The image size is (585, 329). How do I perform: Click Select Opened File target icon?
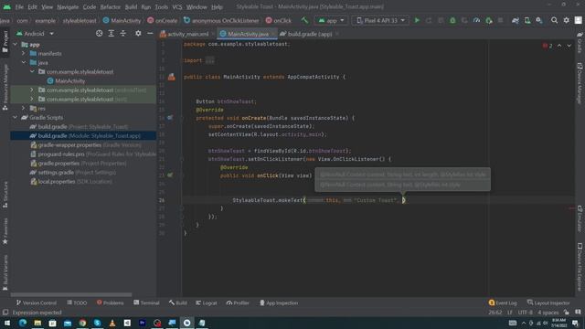(99, 34)
